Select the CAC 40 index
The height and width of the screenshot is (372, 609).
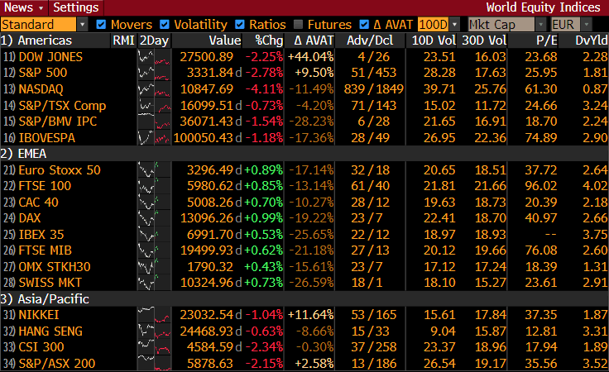[38, 202]
